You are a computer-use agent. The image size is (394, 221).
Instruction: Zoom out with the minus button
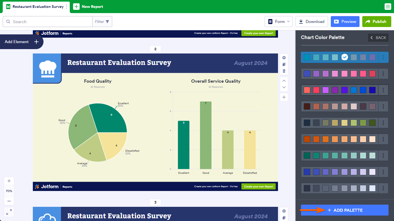[9, 201]
